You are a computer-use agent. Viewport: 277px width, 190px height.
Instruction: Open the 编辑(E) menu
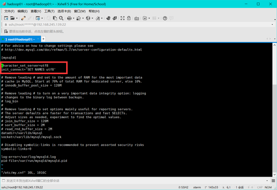22,11
